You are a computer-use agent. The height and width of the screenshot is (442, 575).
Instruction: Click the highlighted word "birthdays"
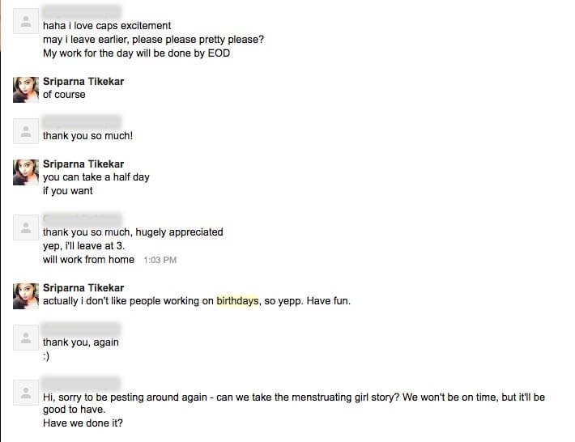pos(237,301)
